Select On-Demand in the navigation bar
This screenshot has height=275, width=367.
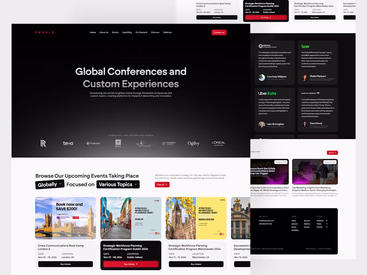[x=141, y=32]
